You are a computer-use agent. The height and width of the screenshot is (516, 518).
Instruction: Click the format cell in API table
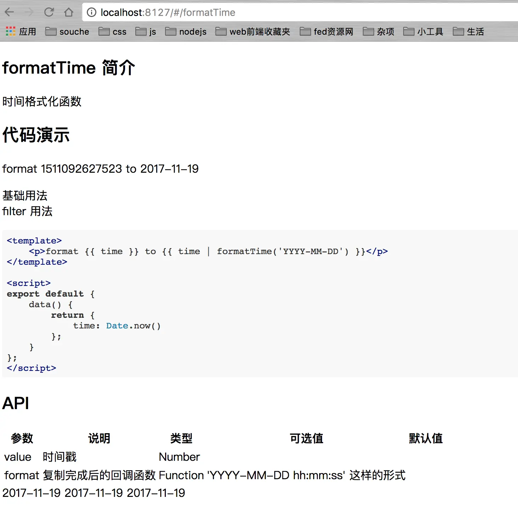[21, 475]
